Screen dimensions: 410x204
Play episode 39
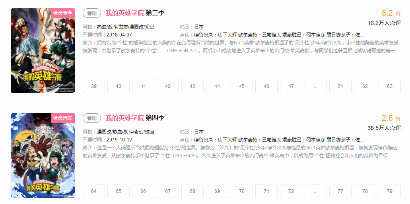tap(94, 86)
